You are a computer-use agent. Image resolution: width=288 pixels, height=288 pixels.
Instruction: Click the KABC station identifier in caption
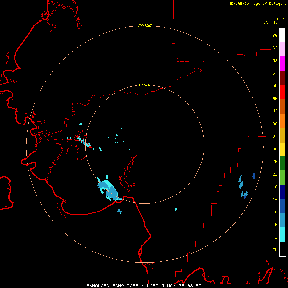tap(153, 286)
